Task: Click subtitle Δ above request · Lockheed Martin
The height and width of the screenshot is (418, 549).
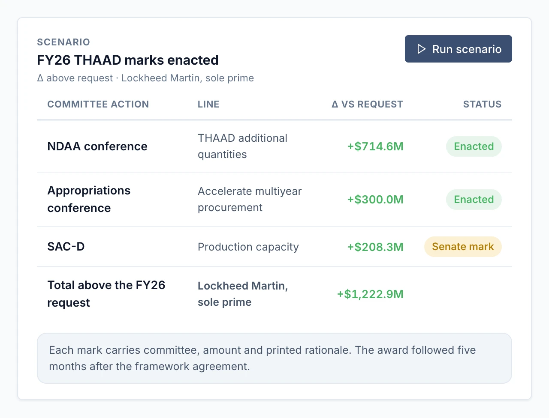Action: tap(145, 78)
